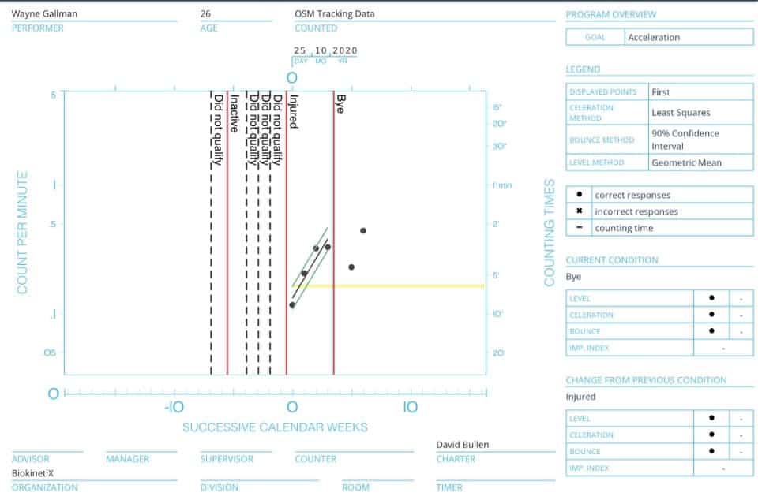Image resolution: width=758 pixels, height=500 pixels.
Task: Click the Counted field 'OSM Tracking Data'
Action: (335, 14)
